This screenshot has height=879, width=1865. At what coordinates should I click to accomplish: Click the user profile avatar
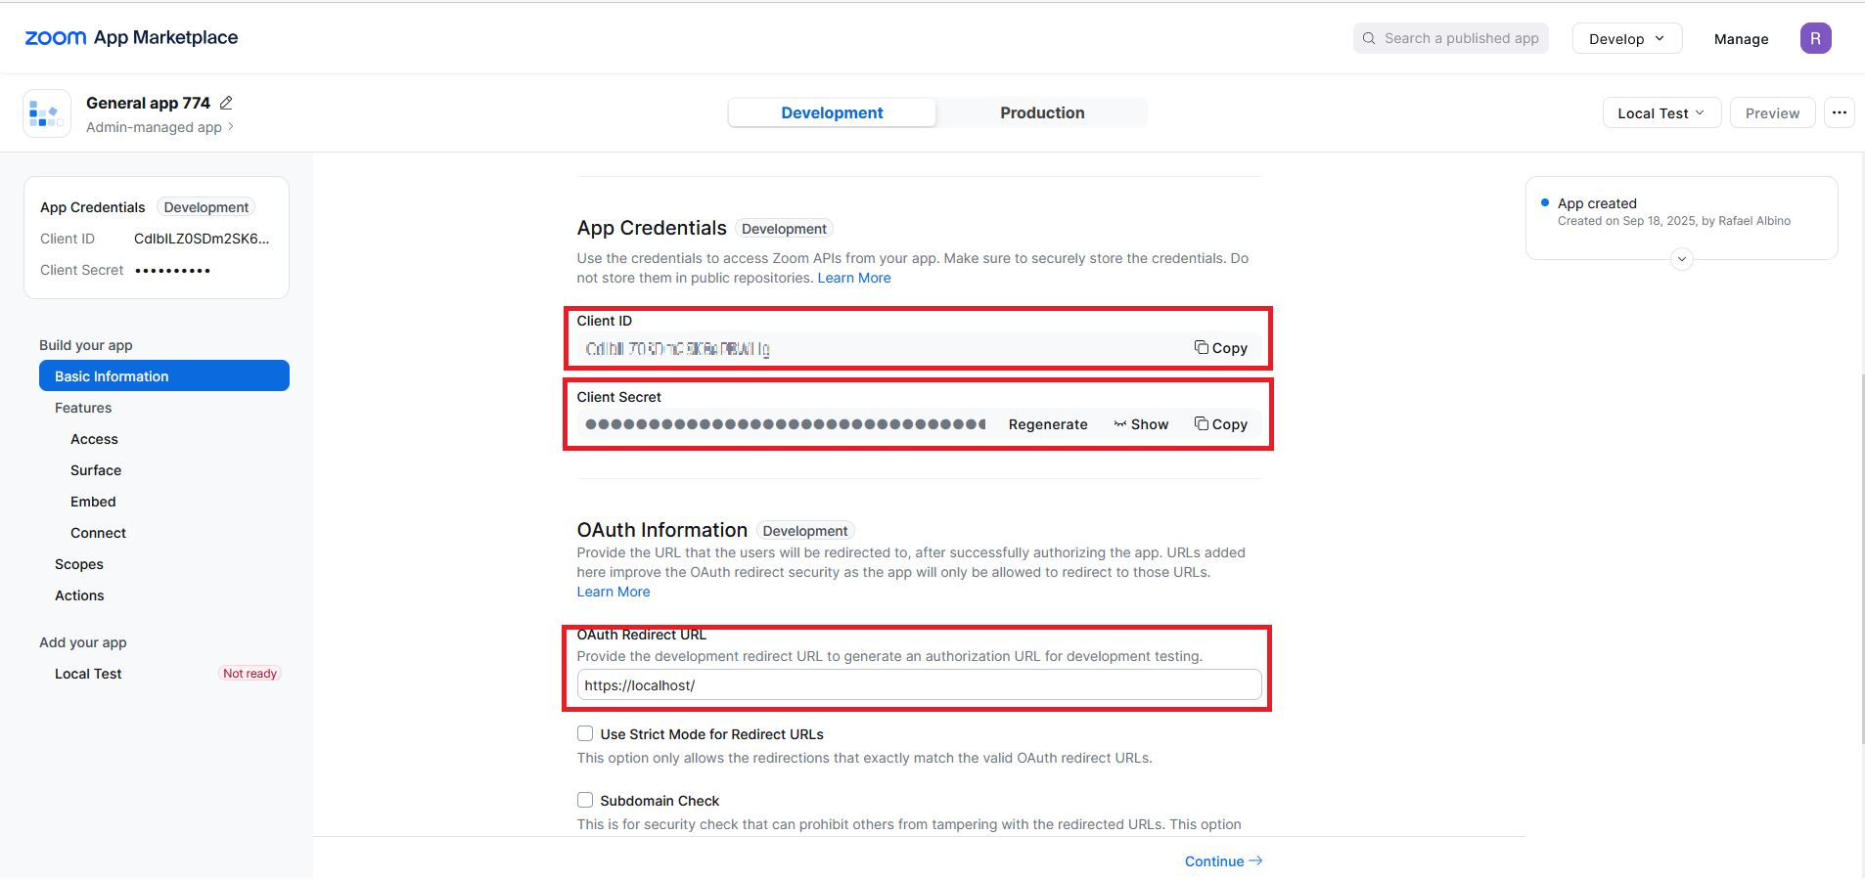pos(1815,38)
